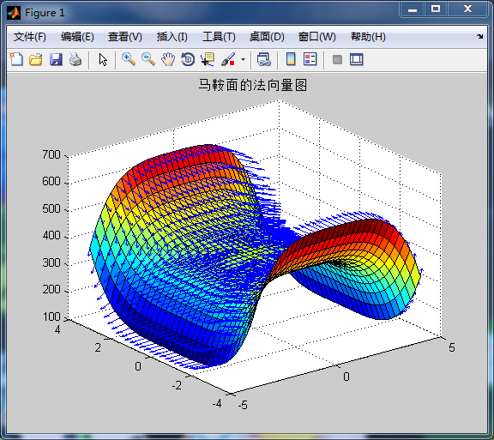Screen dimensions: 494x440
Task: Click the New Figure icon
Action: [16, 59]
